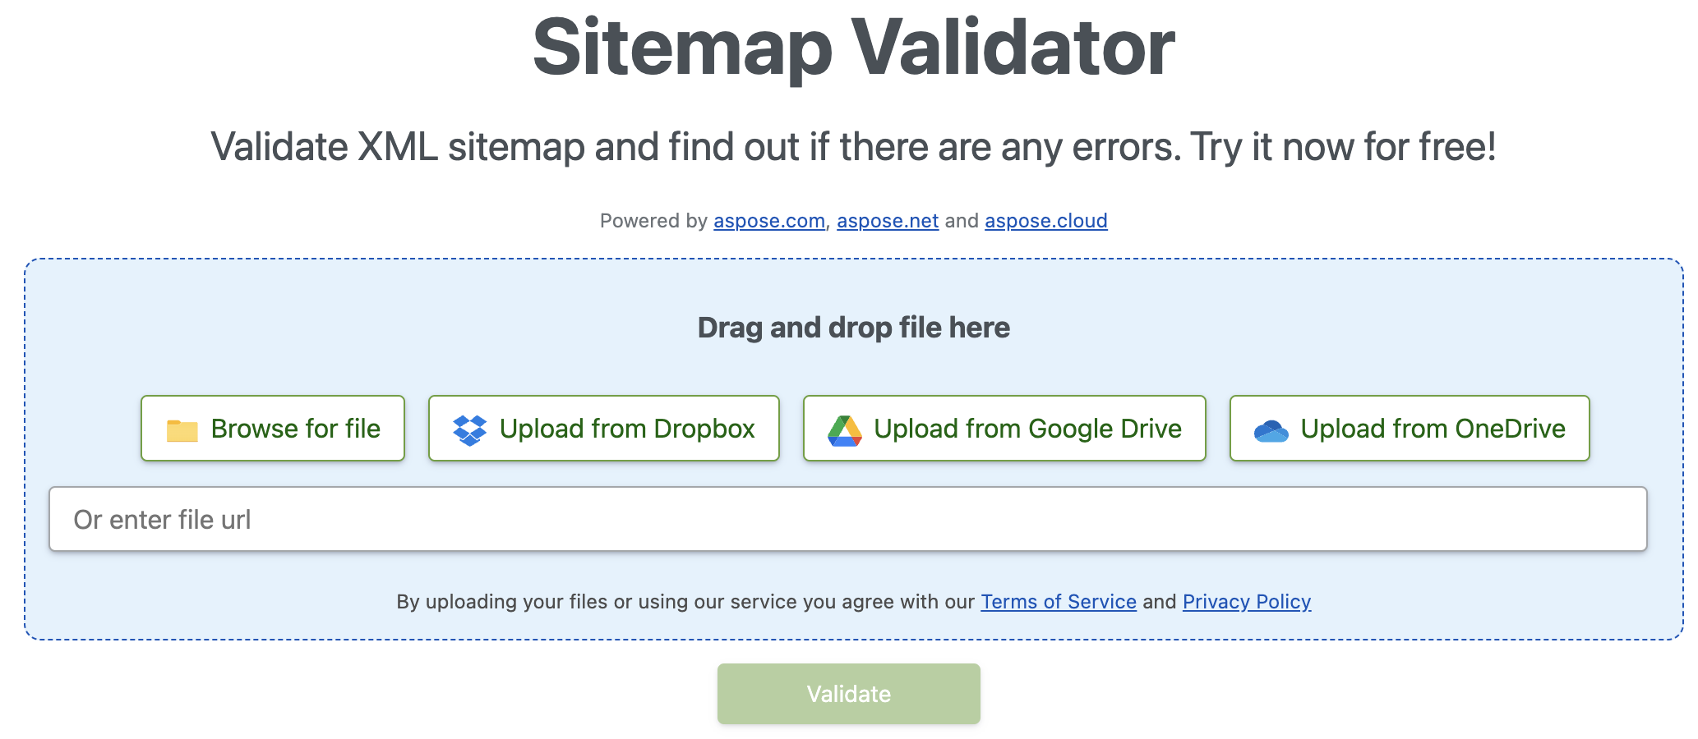The height and width of the screenshot is (739, 1698).
Task: Click the yellow folder icon
Action: tap(182, 429)
